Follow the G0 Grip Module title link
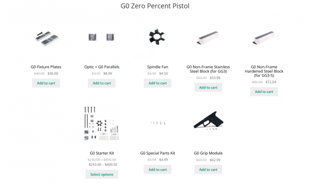Image resolution: width=320 pixels, height=193 pixels. pyautogui.click(x=208, y=153)
